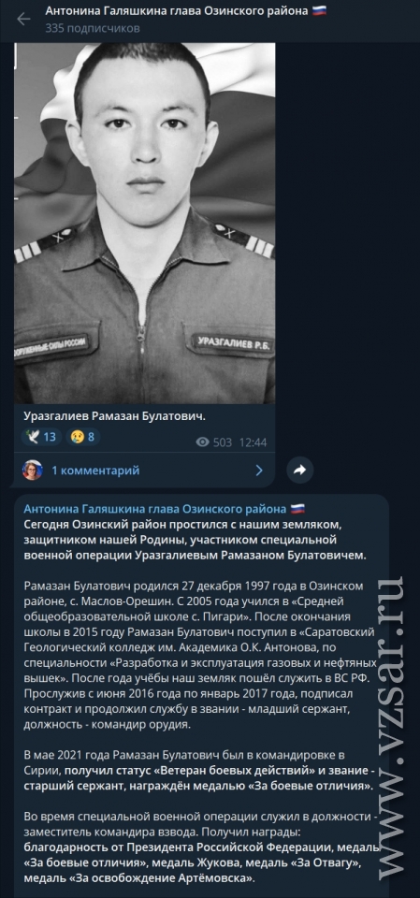Image resolution: width=420 pixels, height=898 pixels.
Task: Click the flag emoji after second message sender
Action: tap(297, 509)
